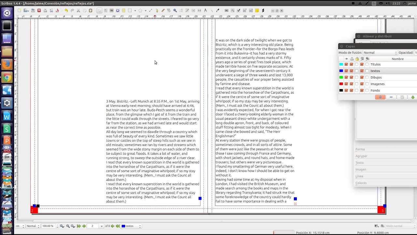The width and height of the screenshot is (417, 235).
Task: Open the polygon tool dropdown arrow
Action: (x=146, y=10)
